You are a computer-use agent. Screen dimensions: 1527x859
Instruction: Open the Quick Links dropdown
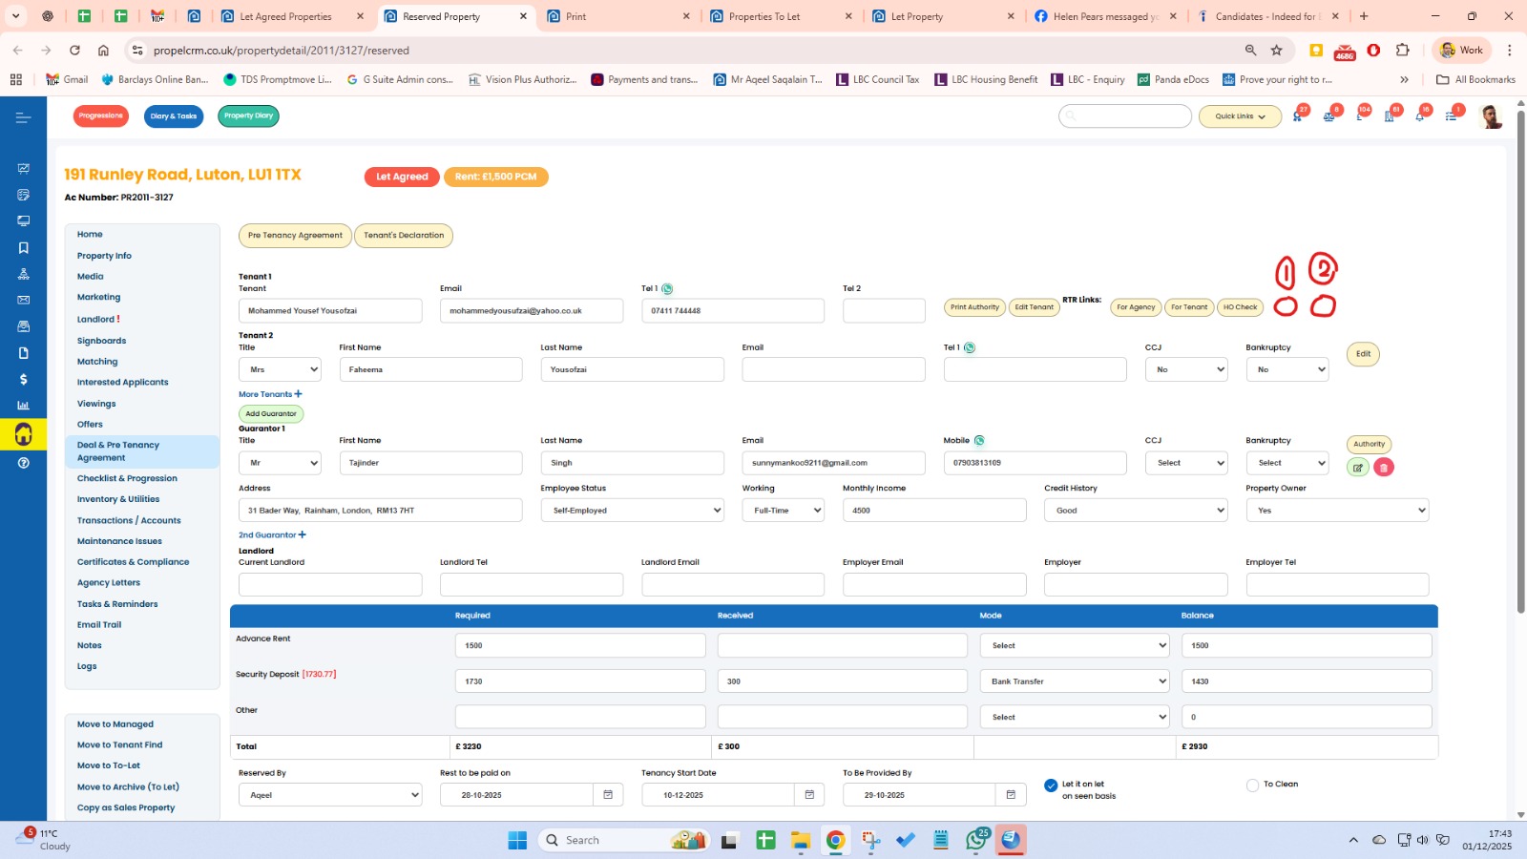click(1240, 116)
